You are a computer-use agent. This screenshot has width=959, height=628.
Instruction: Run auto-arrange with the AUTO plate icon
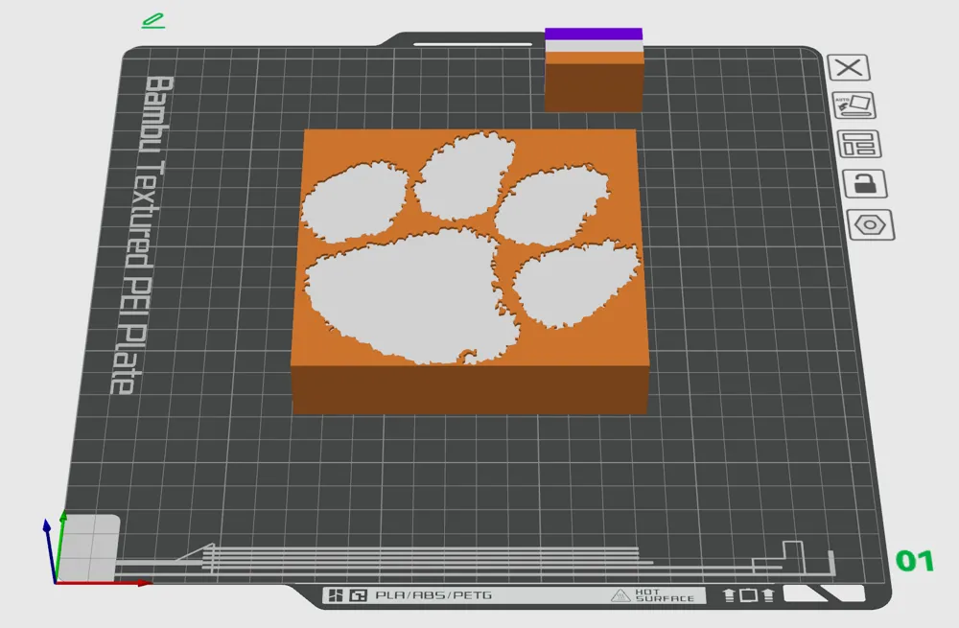853,105
